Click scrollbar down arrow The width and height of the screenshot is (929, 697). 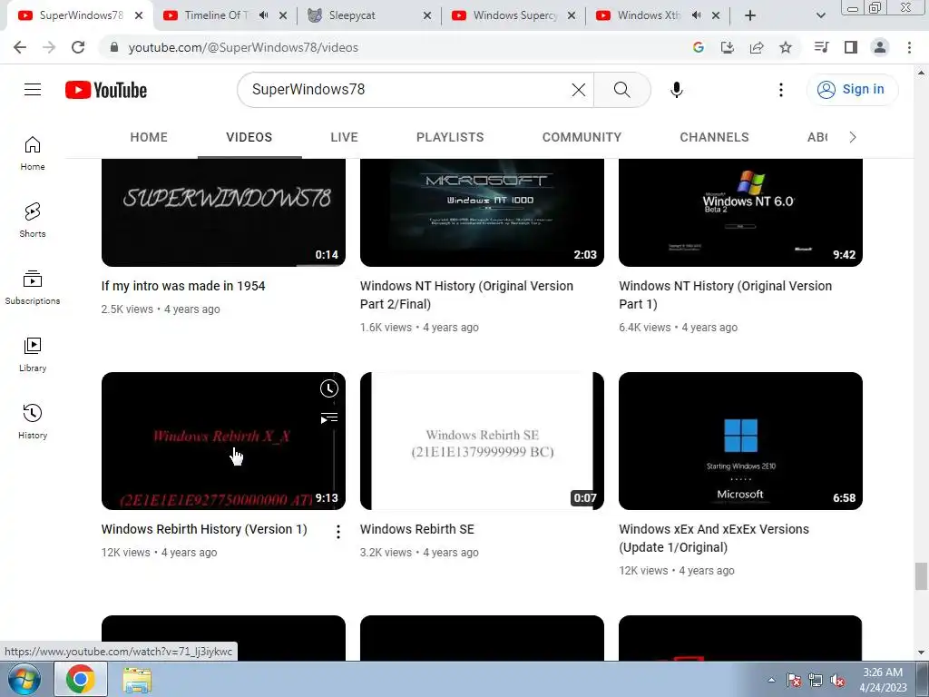[921, 653]
